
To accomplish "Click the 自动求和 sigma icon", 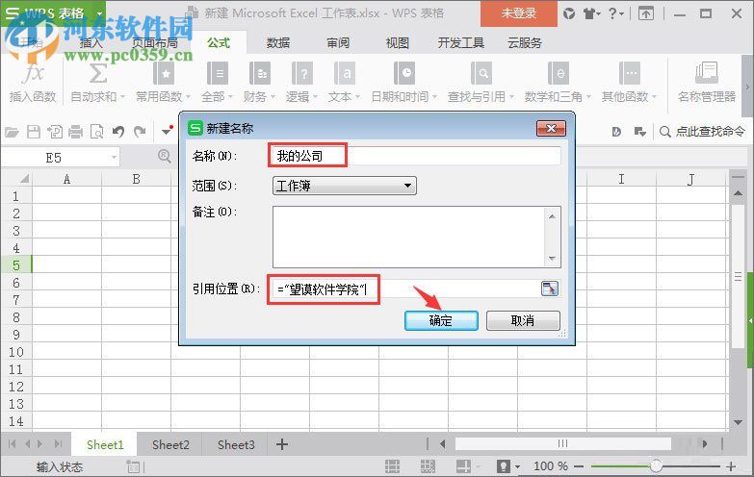I will (97, 73).
